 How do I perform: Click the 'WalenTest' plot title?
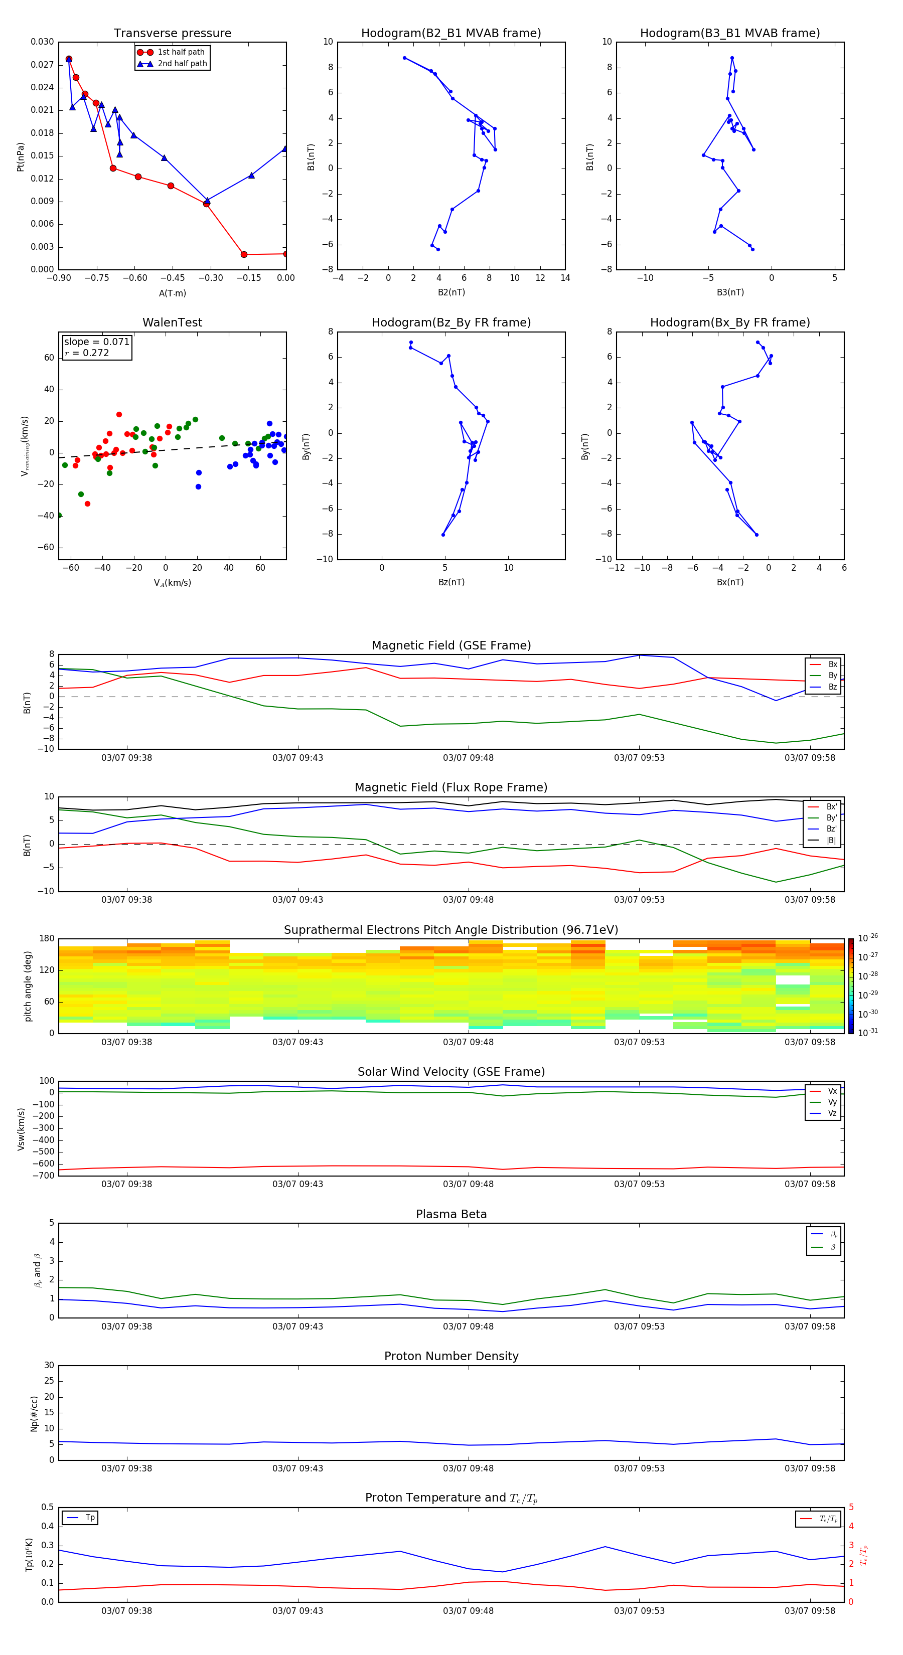pos(172,322)
